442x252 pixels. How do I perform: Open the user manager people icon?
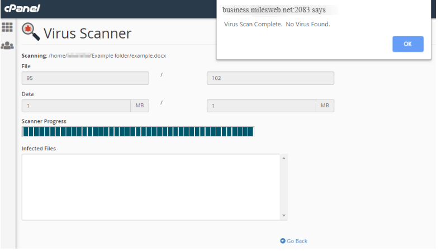point(7,46)
